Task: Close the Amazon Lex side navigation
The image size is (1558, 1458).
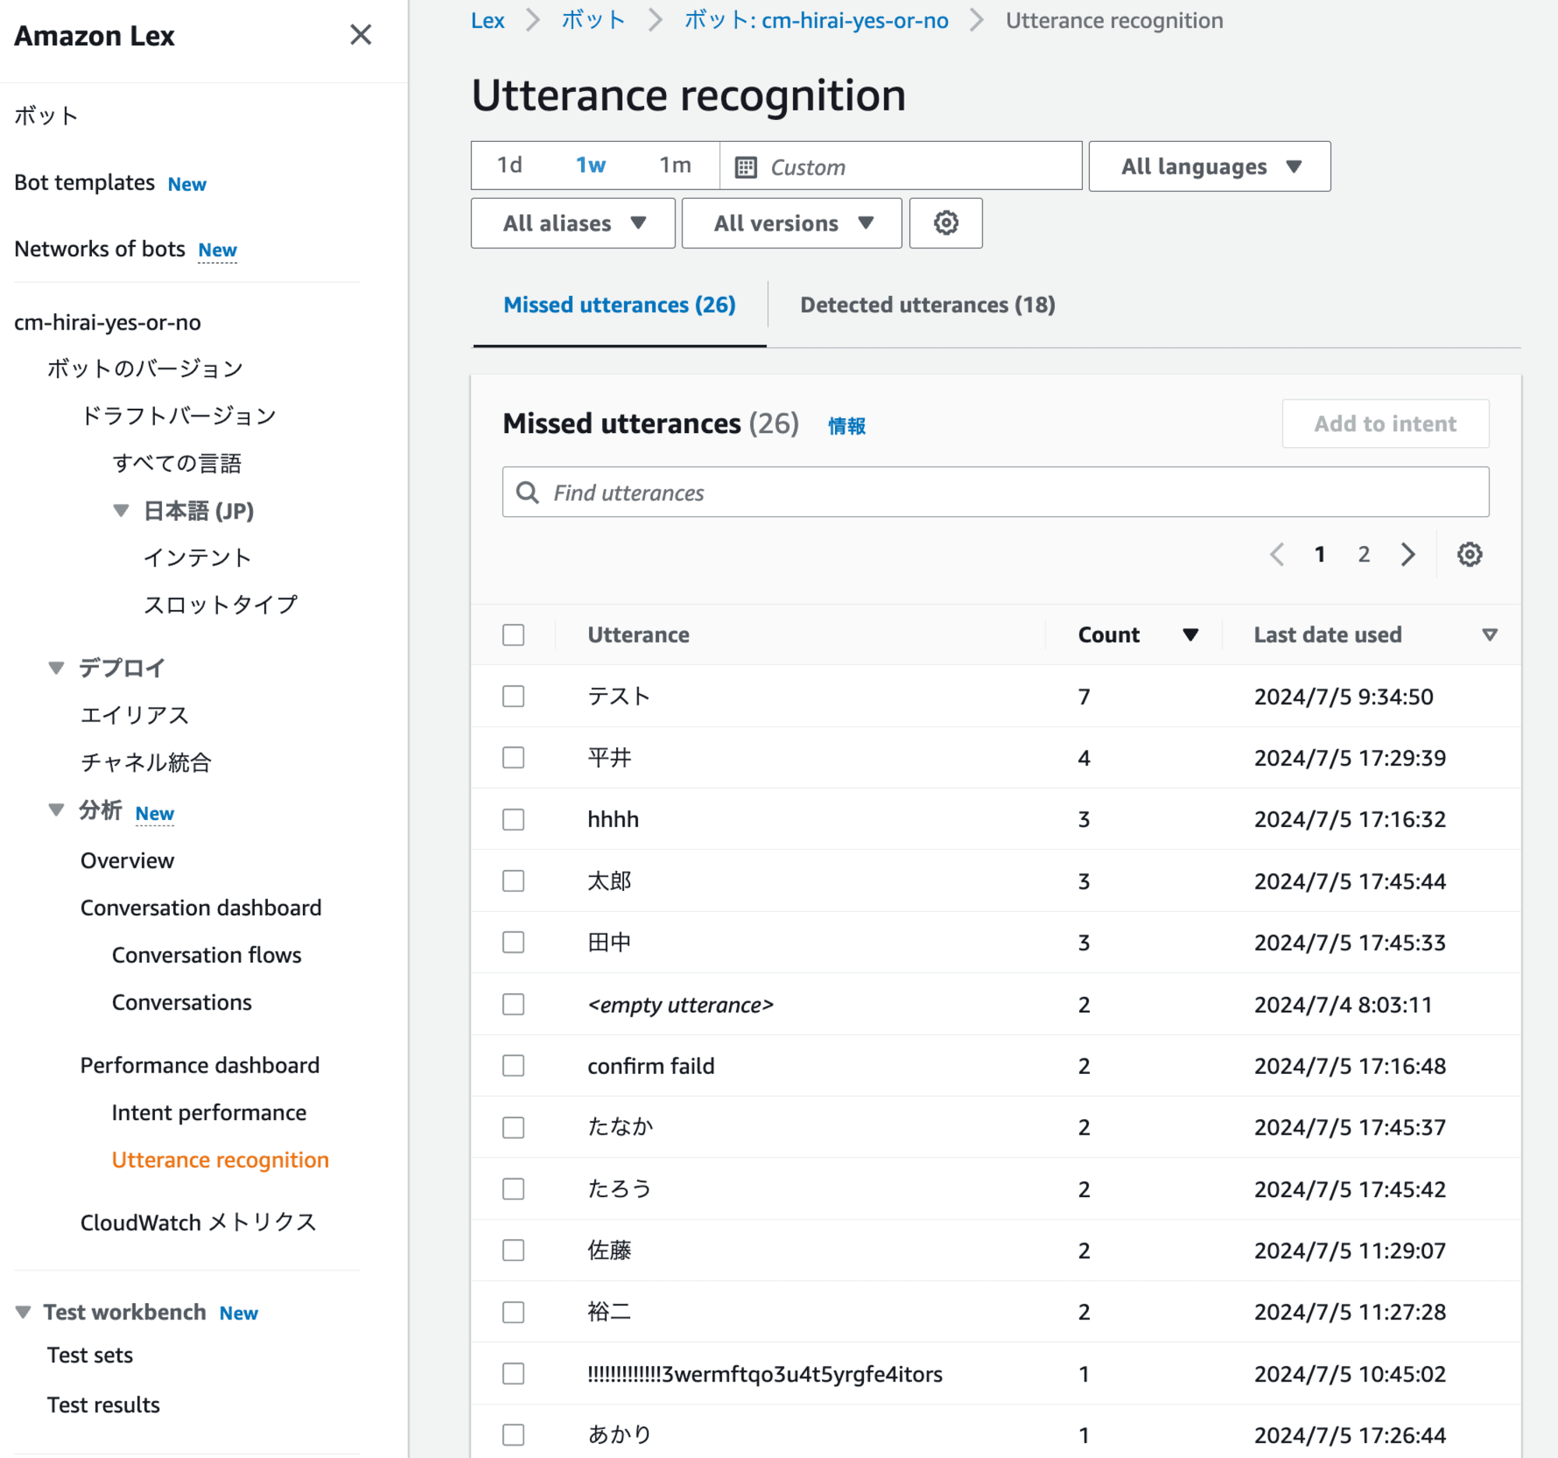Action: (x=361, y=34)
